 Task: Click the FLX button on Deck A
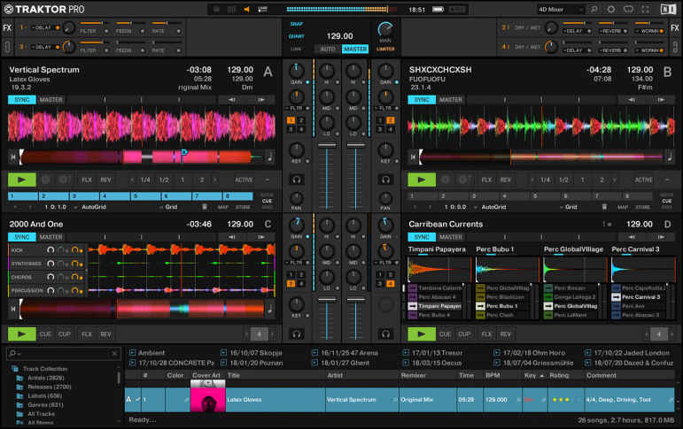click(87, 180)
